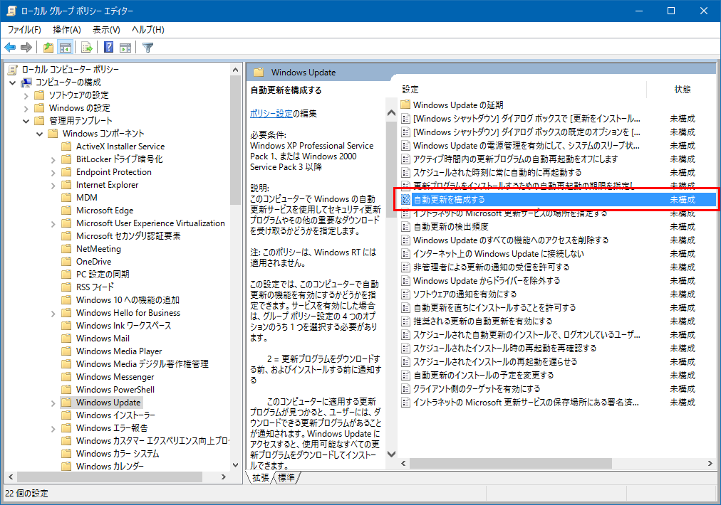Select the Microsoft Edge folder

[x=105, y=211]
